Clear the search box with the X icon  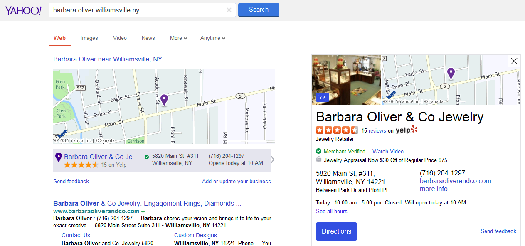[229, 10]
